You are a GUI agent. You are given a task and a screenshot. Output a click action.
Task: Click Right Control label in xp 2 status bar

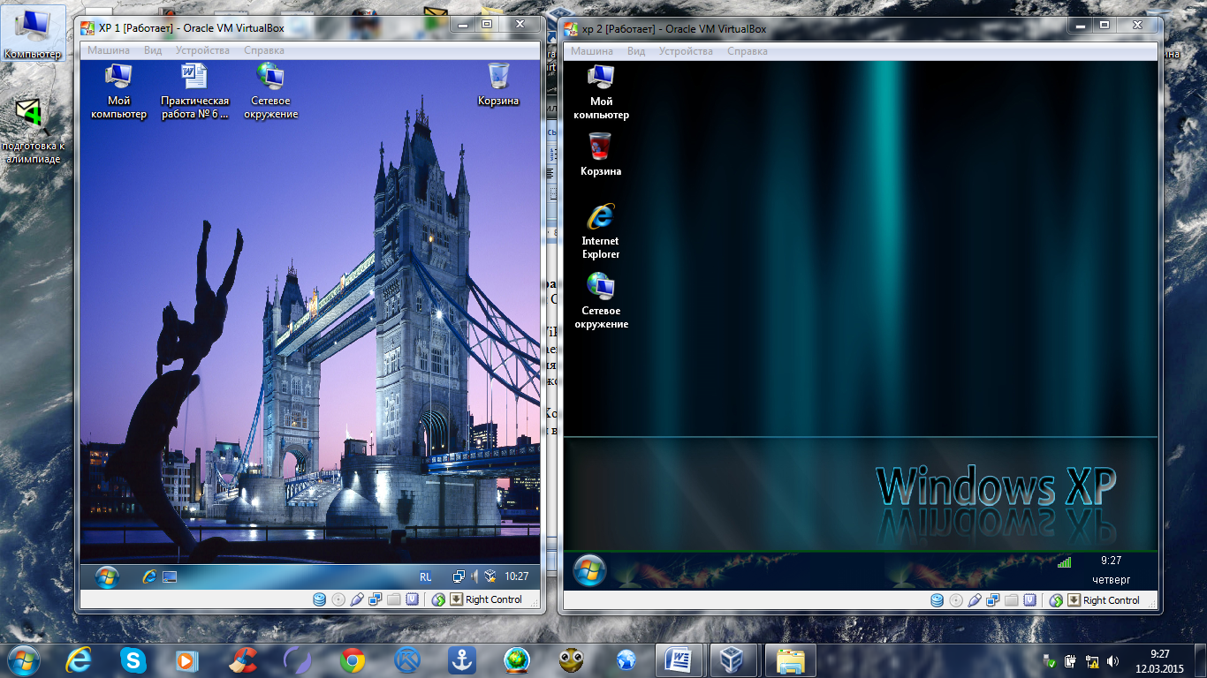click(x=1112, y=600)
